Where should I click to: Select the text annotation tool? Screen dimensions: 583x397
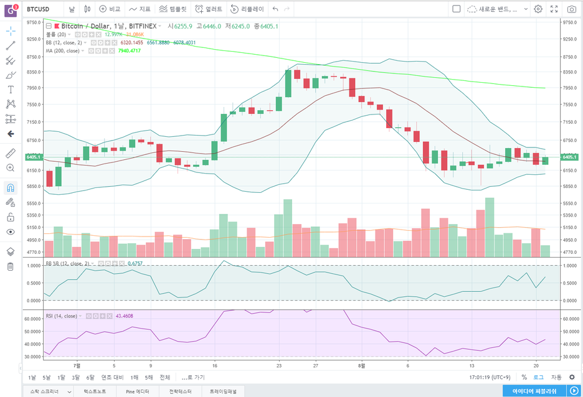tap(11, 90)
